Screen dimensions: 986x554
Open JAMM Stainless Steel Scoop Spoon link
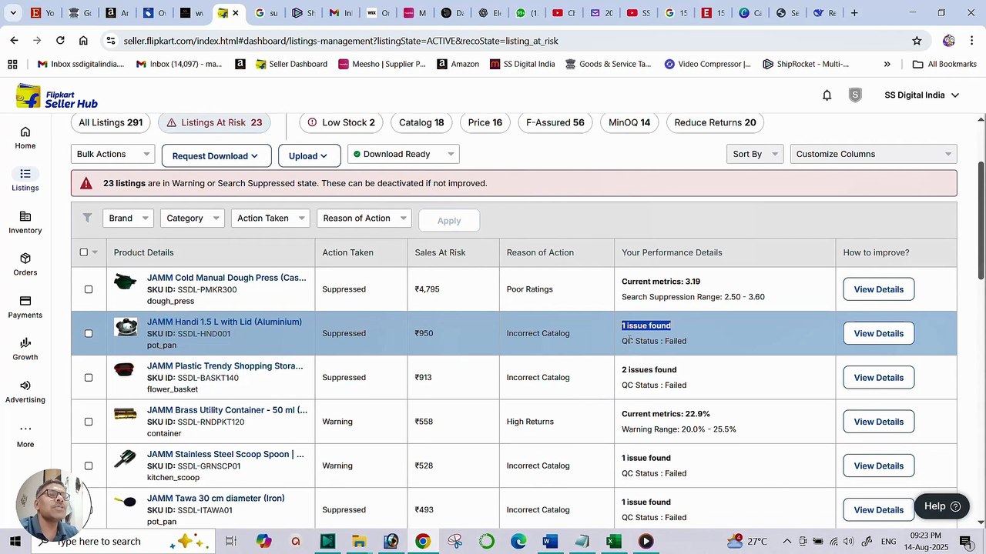226,454
